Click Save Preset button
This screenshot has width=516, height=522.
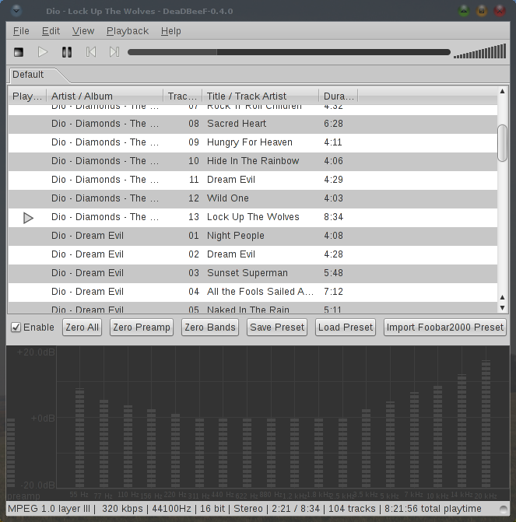pyautogui.click(x=277, y=328)
